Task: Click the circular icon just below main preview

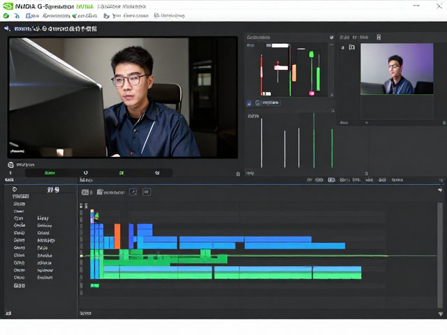Action: 10,165
